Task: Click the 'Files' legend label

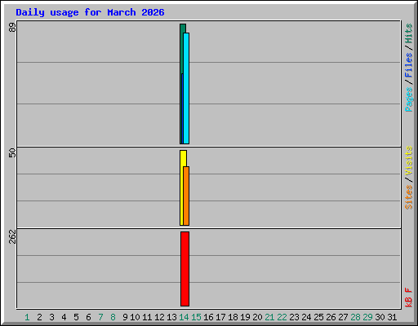Action: click(408, 64)
